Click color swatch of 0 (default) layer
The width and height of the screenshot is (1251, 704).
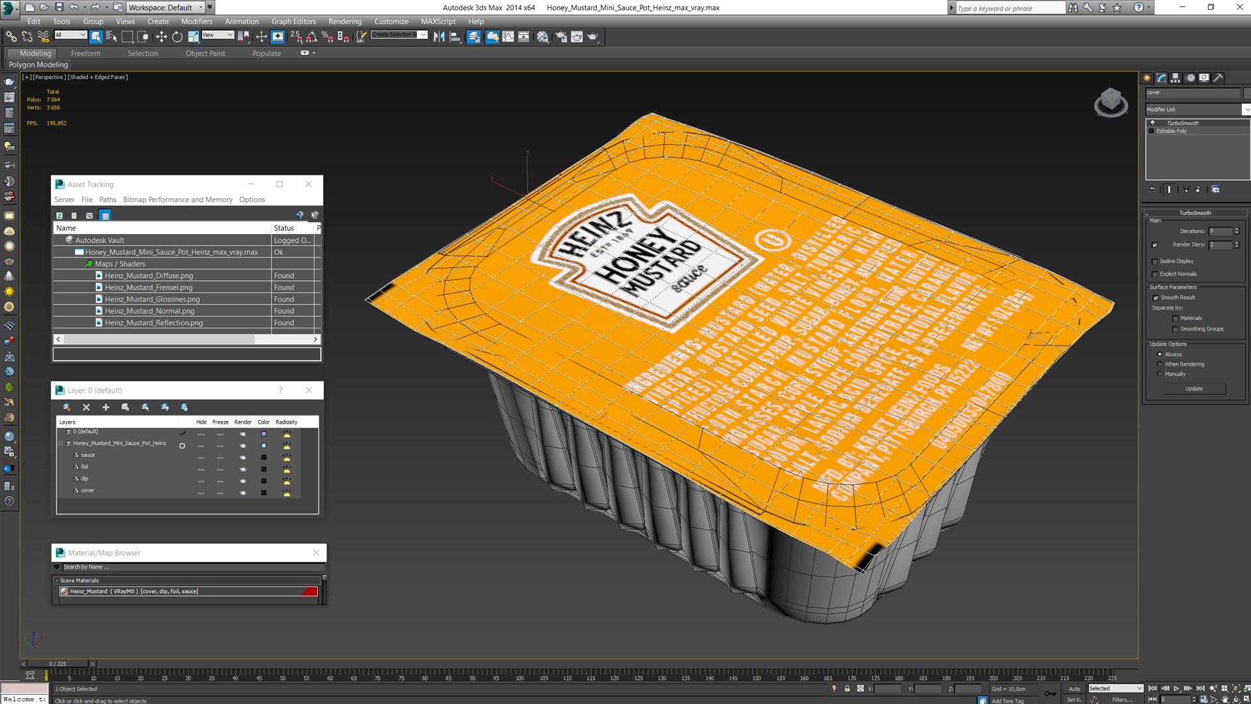pos(264,434)
